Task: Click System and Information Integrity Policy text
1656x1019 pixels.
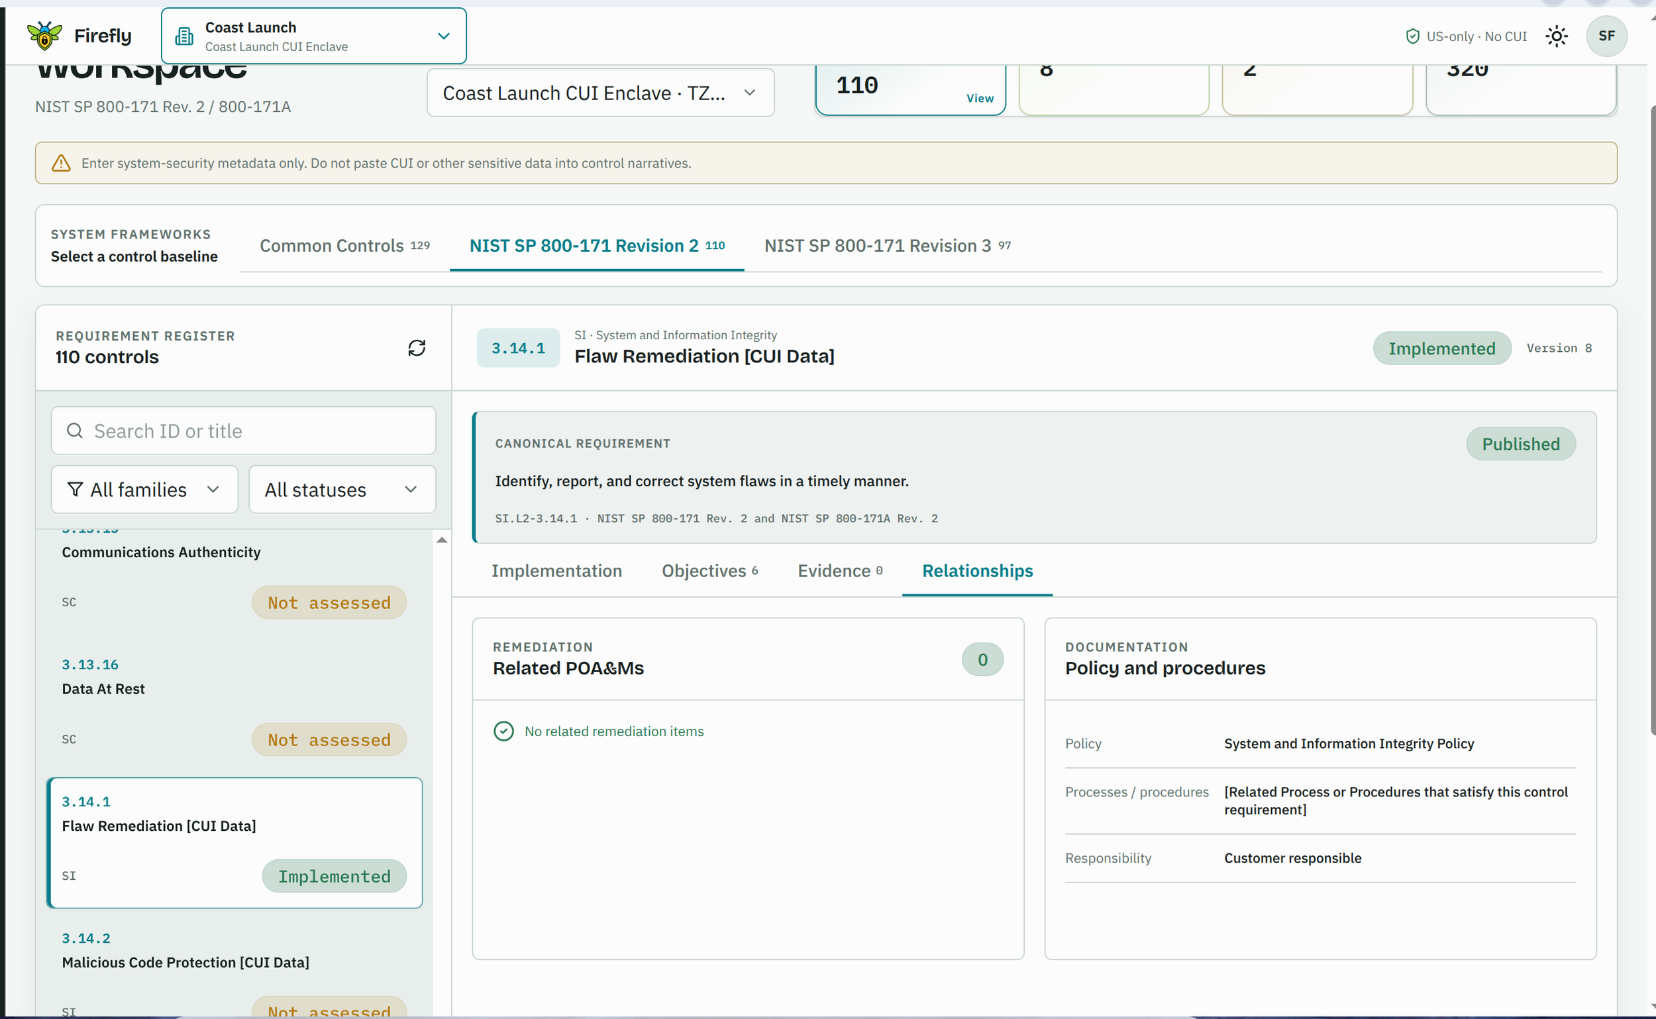Action: (x=1349, y=743)
